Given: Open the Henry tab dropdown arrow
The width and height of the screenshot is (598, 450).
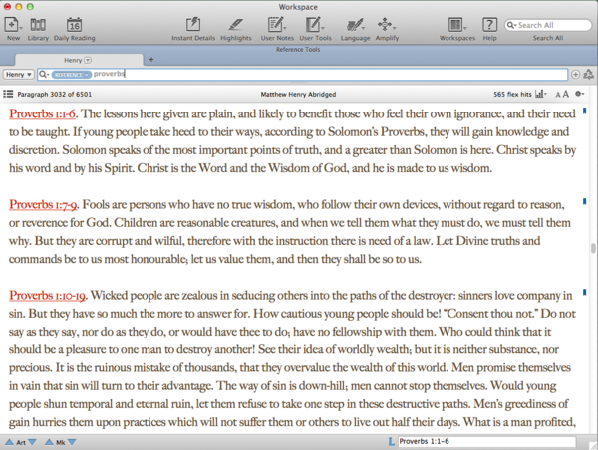Looking at the screenshot, I should [x=88, y=60].
